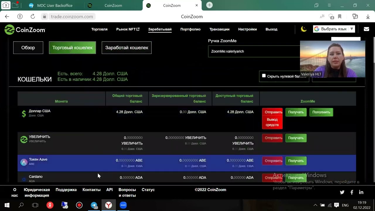Click the browser address bar URL
The image size is (375, 211).
pos(72,17)
